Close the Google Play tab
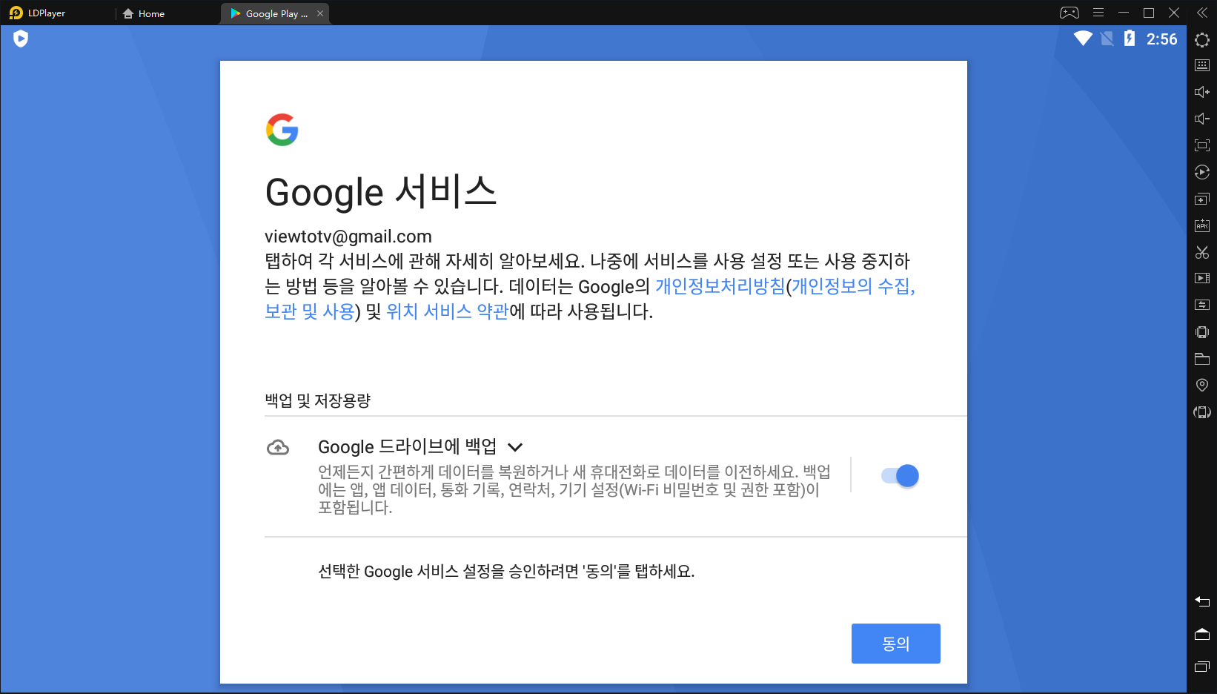This screenshot has width=1217, height=694. tap(320, 13)
